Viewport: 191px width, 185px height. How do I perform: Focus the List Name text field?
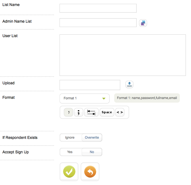(98, 8)
